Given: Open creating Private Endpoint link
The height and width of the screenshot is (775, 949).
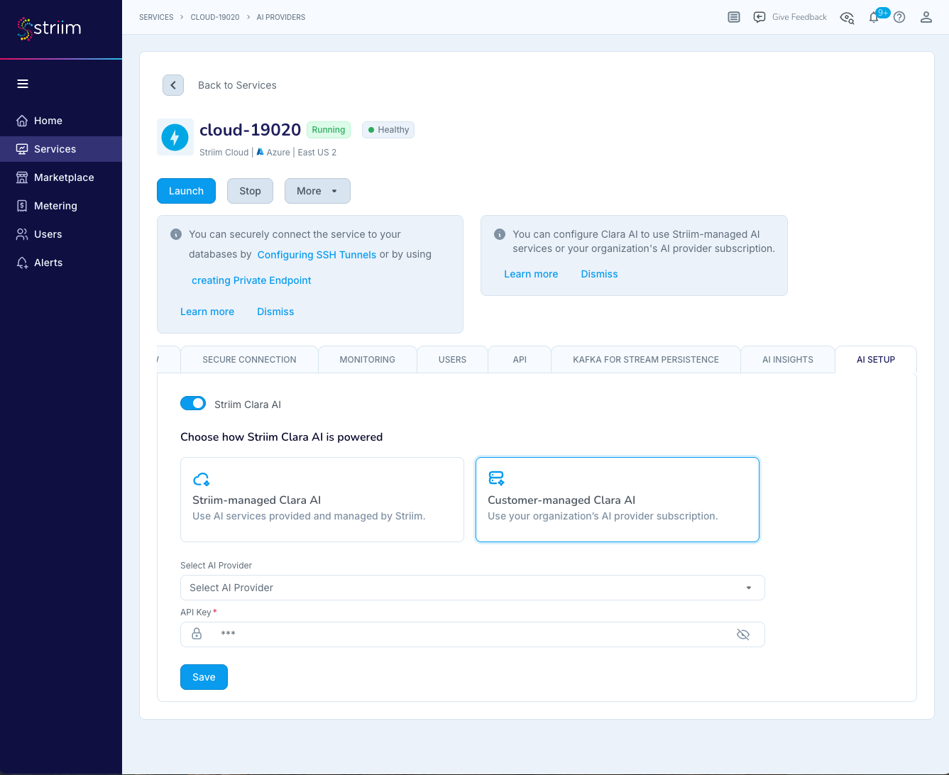Looking at the screenshot, I should click(x=251, y=280).
